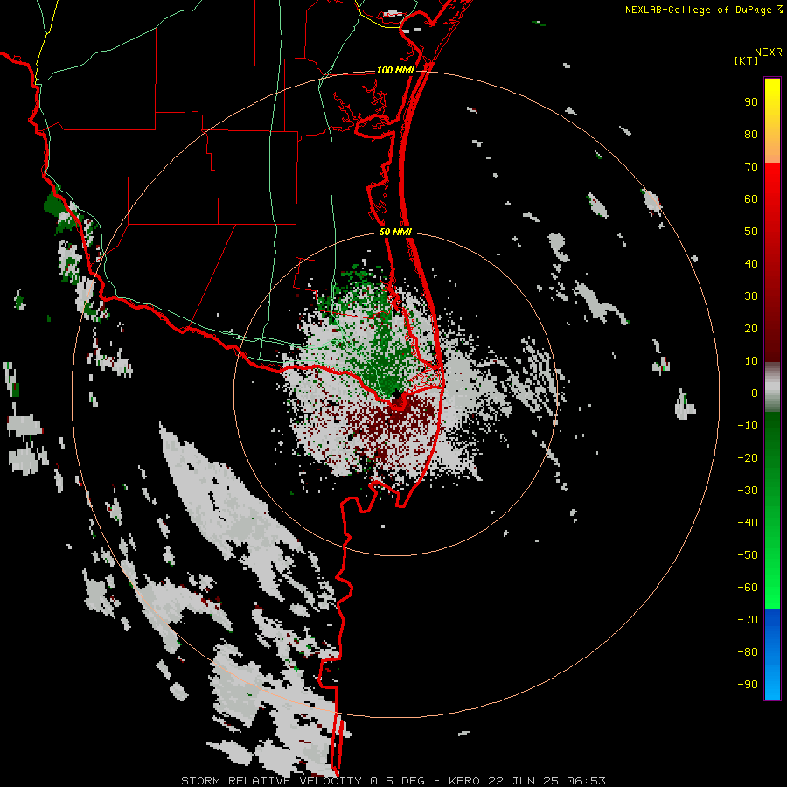Click the 0 value on the velocity scale

click(x=755, y=393)
